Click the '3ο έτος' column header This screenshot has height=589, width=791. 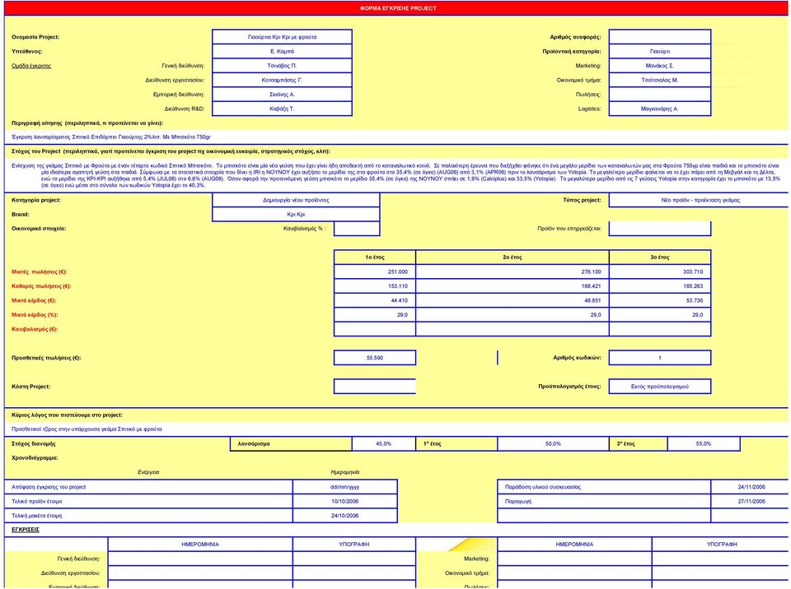point(660,257)
